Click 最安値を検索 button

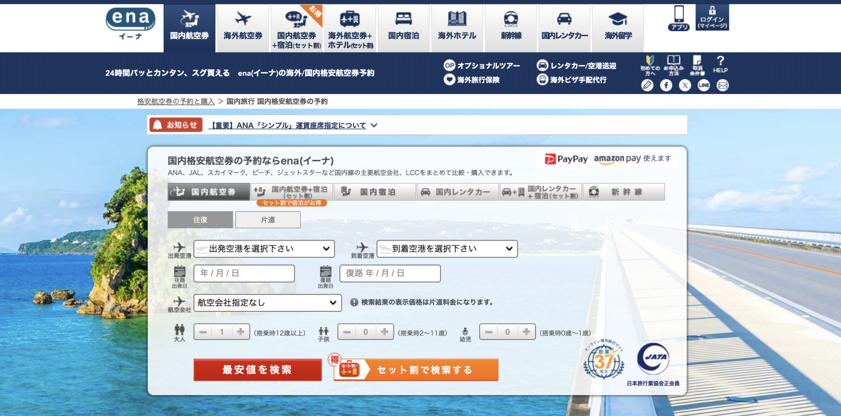[258, 370]
